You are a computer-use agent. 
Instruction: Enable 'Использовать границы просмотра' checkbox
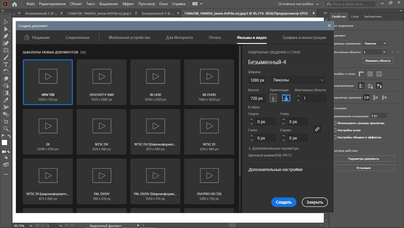coord(335,123)
